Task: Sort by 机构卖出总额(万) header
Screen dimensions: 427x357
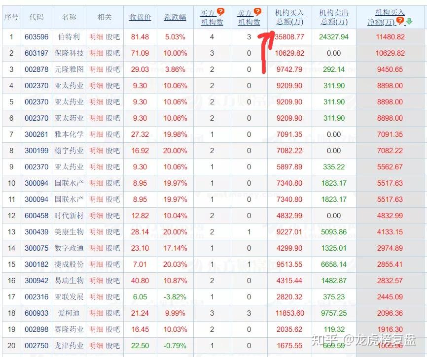Action: pos(333,17)
